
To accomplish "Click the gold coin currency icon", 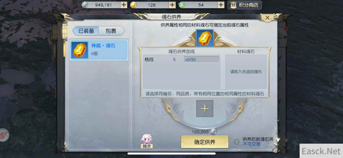I will (133, 5).
